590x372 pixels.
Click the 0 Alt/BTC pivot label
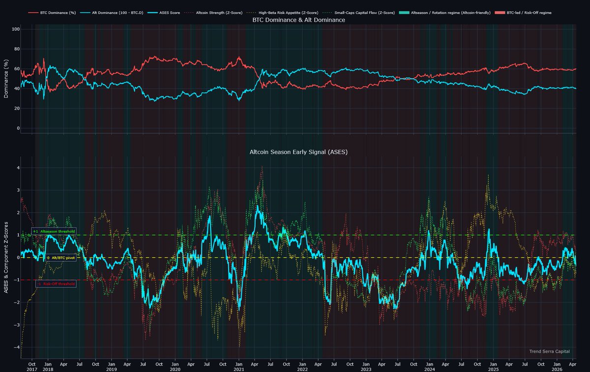click(61, 257)
